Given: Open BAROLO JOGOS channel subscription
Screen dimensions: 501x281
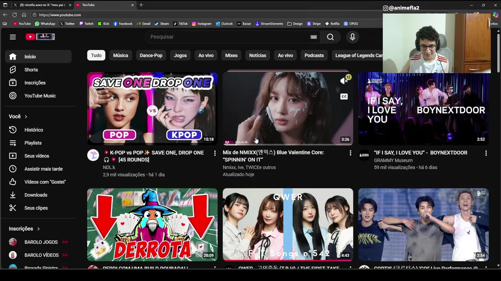Looking at the screenshot, I should pos(38,242).
